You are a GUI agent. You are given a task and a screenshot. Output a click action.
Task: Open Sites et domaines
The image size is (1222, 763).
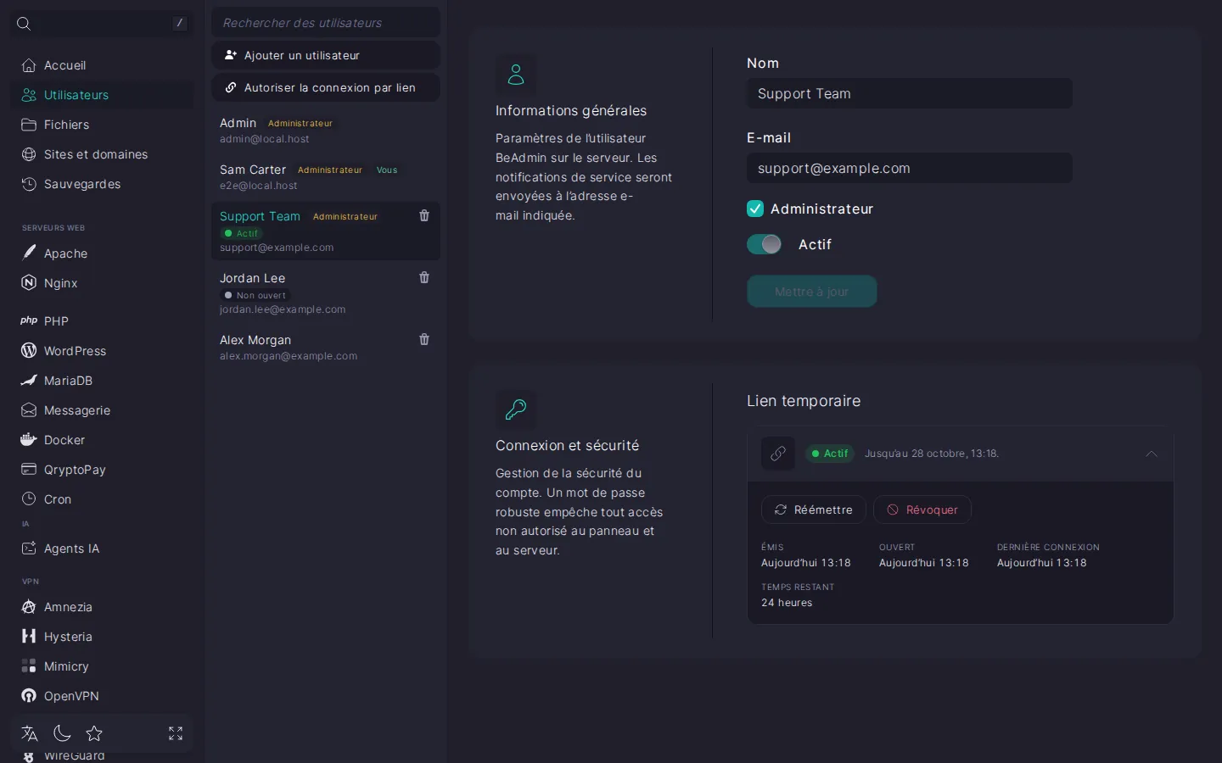pyautogui.click(x=102, y=154)
